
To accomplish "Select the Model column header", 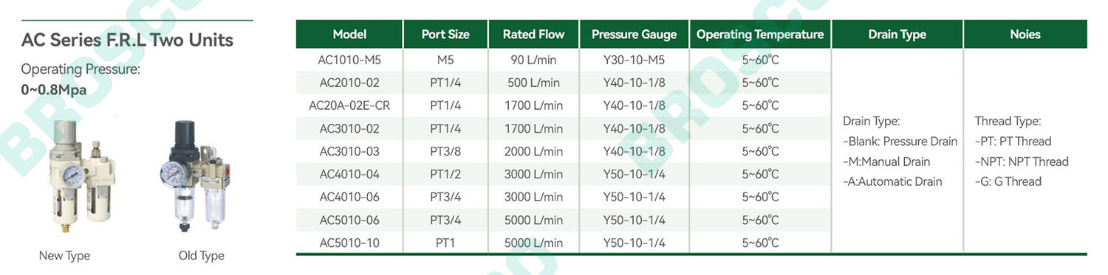I will tap(349, 34).
